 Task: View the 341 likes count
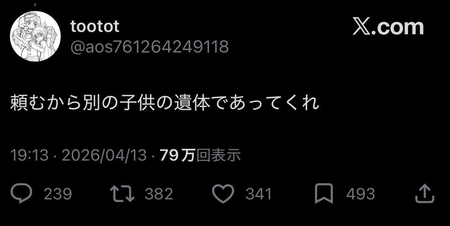pyautogui.click(x=259, y=194)
